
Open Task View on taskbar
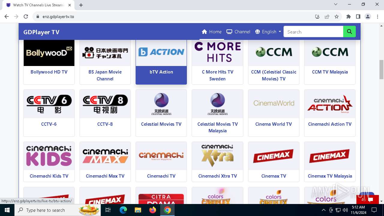tap(108, 210)
